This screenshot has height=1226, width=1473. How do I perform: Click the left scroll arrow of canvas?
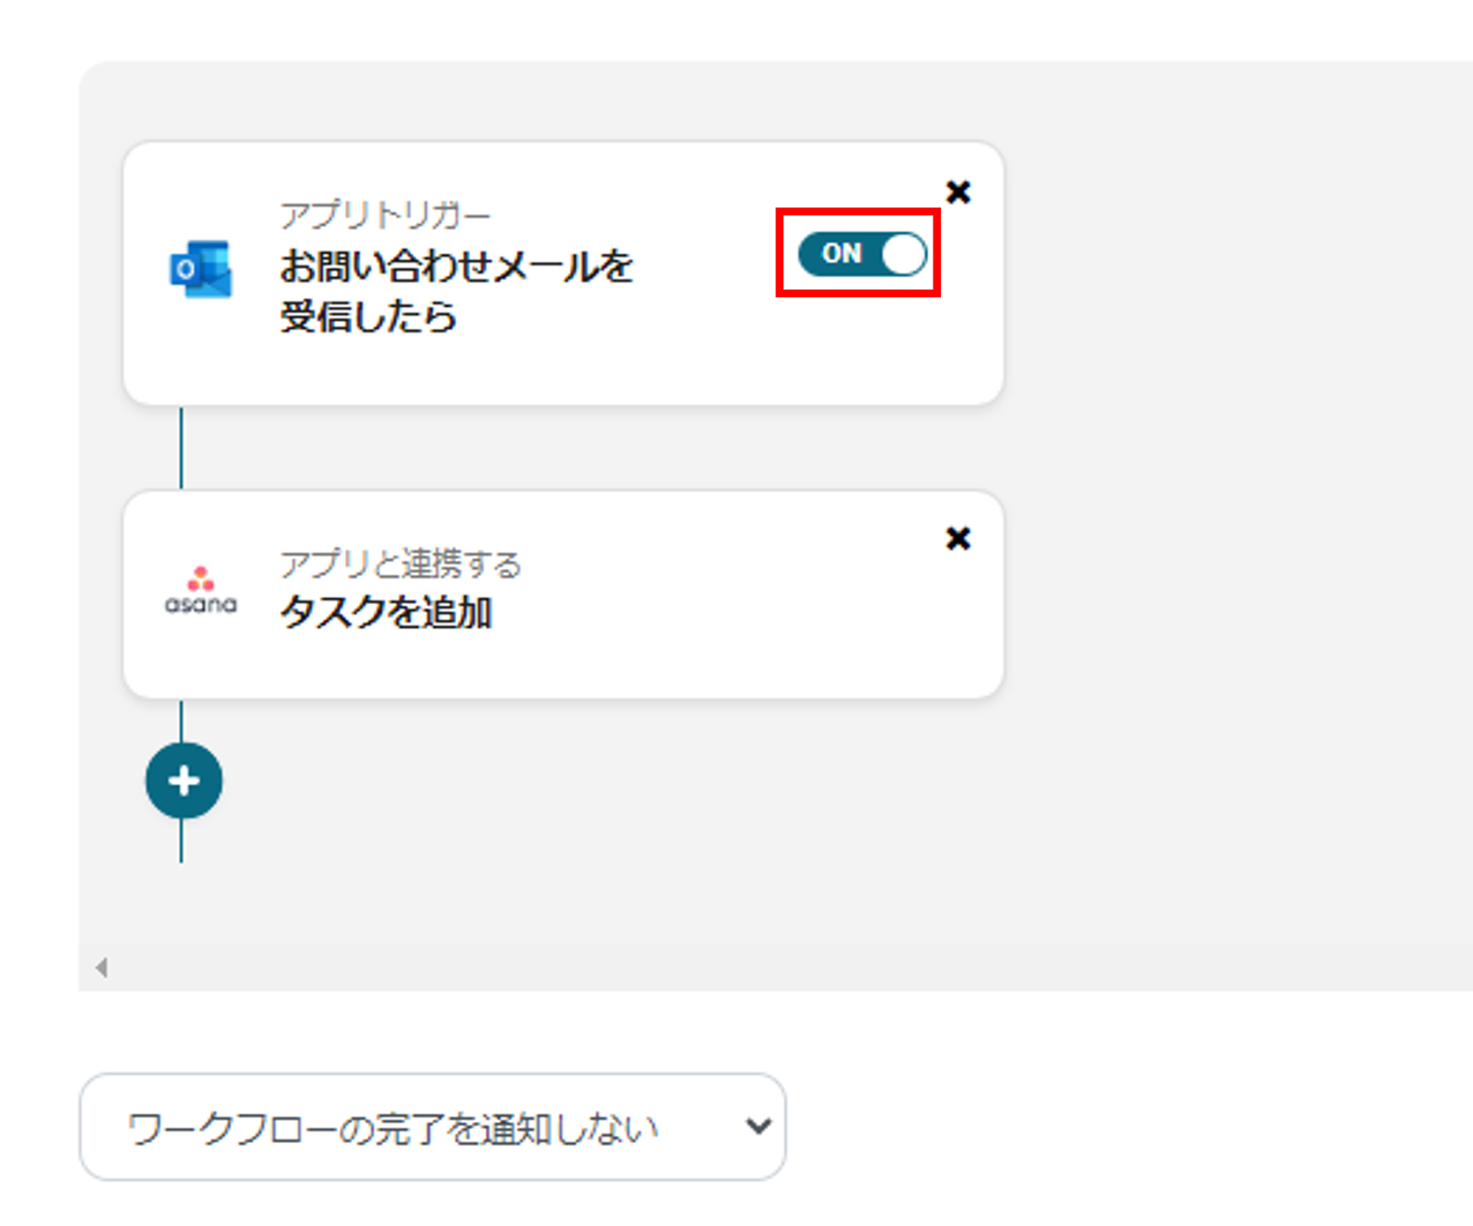(x=101, y=967)
